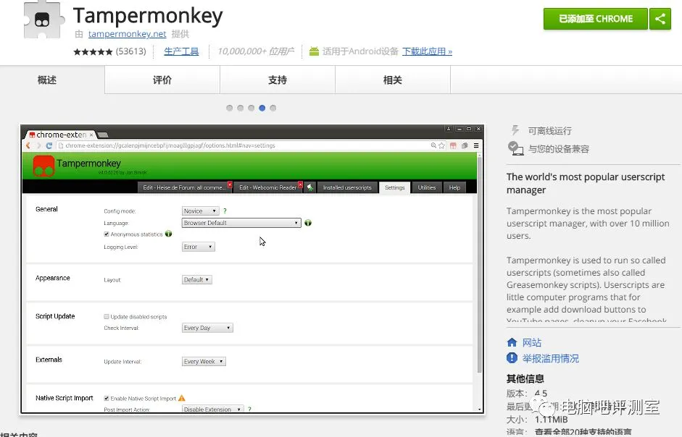Screen dimensions: 682x437
Task: Switch to the 支持 tab
Action: (x=278, y=80)
